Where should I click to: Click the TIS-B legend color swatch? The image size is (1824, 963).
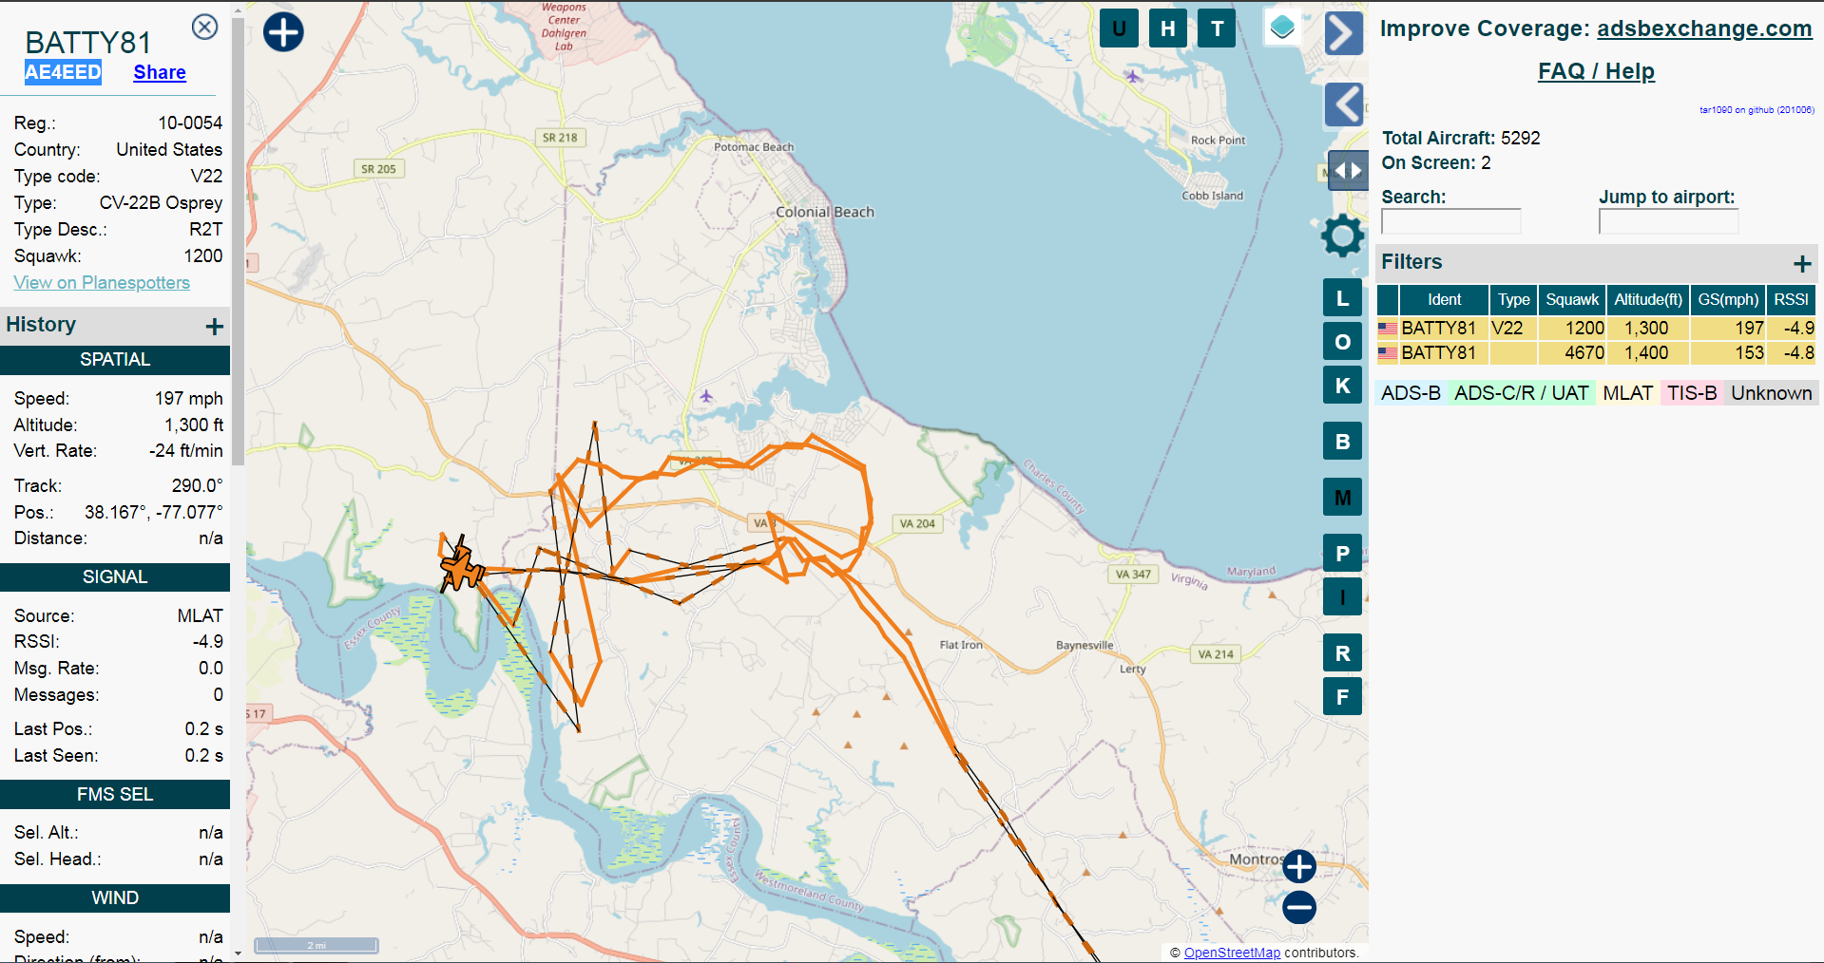(x=1692, y=393)
